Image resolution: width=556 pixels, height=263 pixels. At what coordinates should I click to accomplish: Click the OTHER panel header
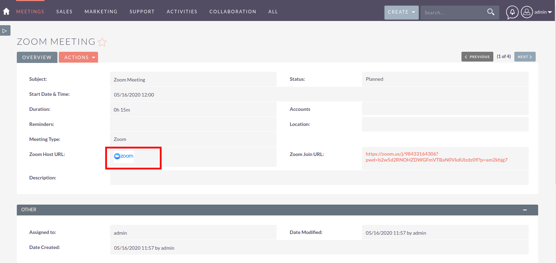(277, 210)
